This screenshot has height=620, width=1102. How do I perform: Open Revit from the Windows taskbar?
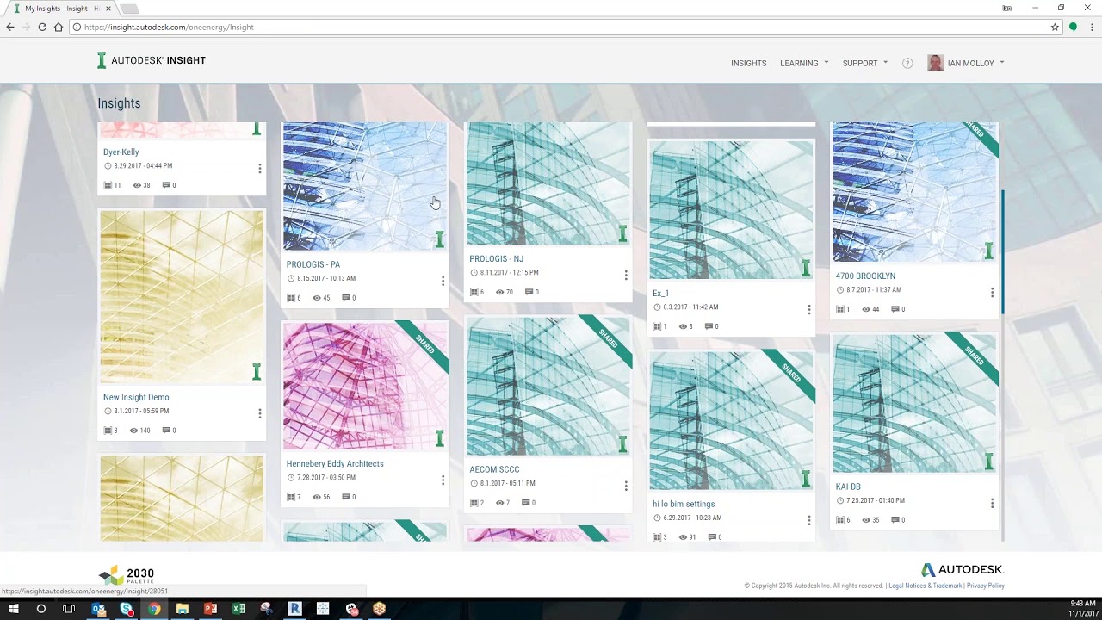[x=294, y=609]
